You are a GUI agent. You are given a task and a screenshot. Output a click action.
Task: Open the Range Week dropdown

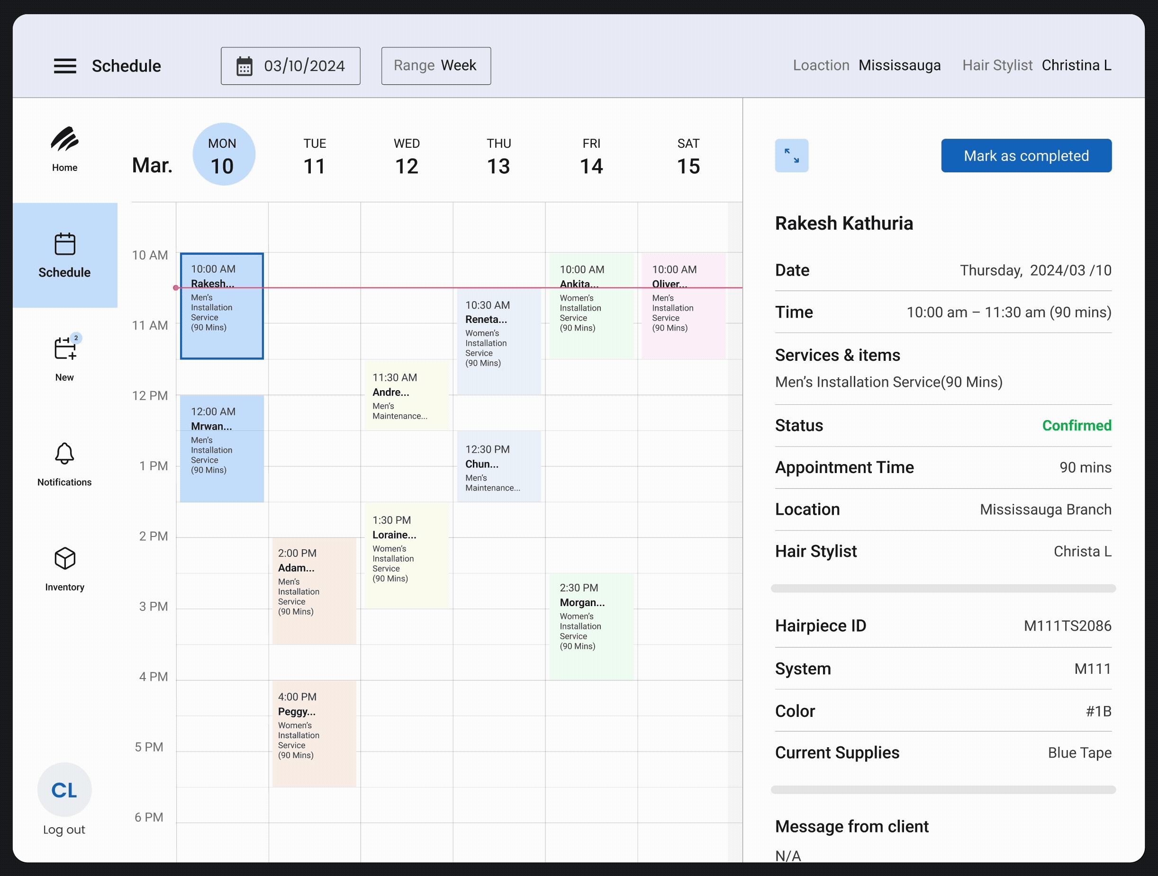tap(435, 66)
